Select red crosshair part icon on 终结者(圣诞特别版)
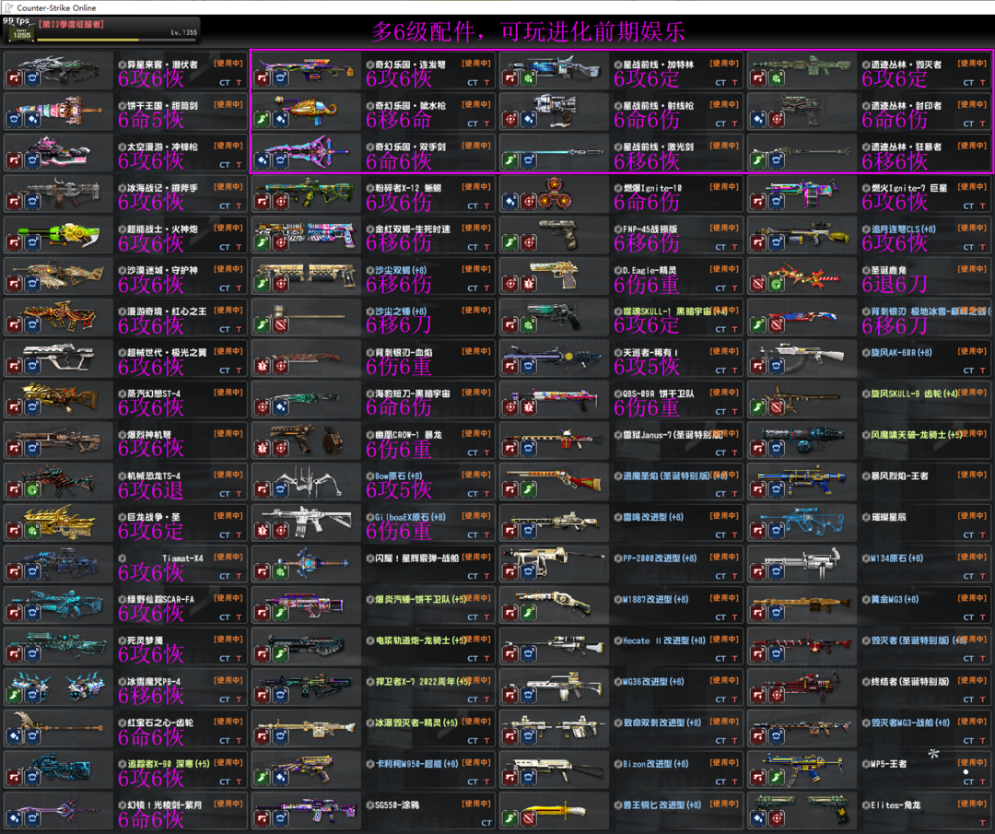The image size is (995, 834). click(x=776, y=696)
